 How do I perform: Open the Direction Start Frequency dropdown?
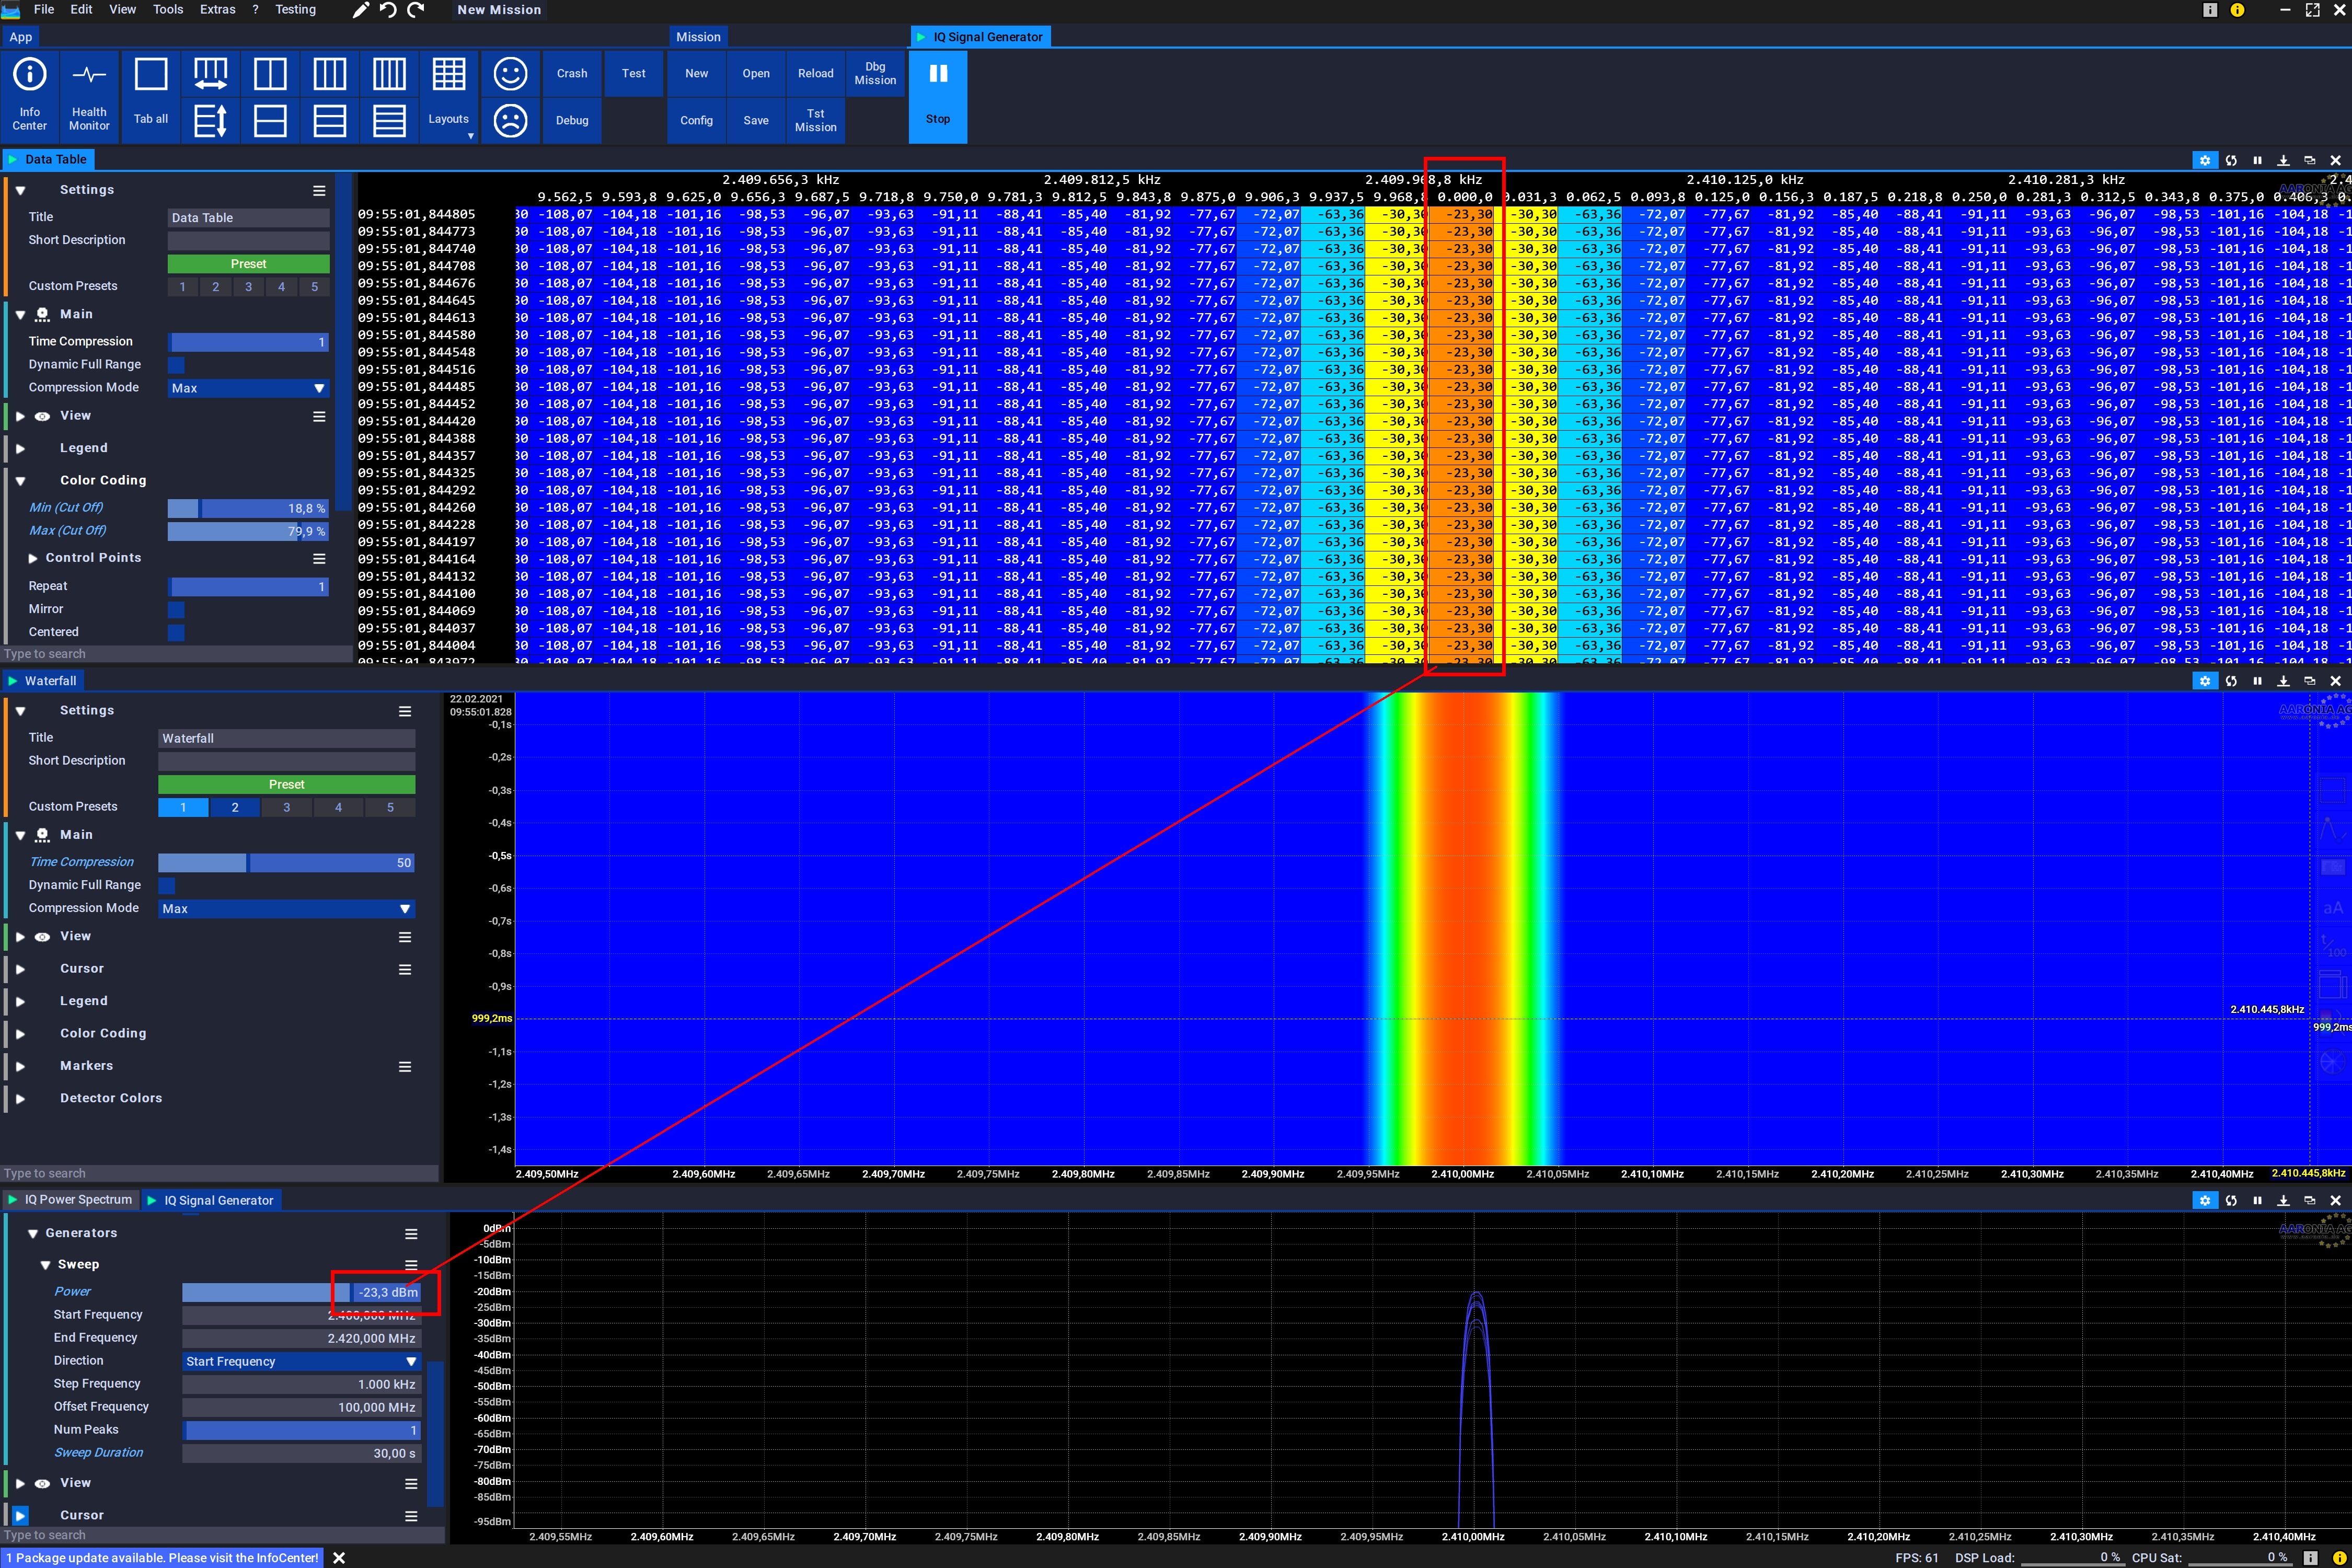(x=300, y=1361)
